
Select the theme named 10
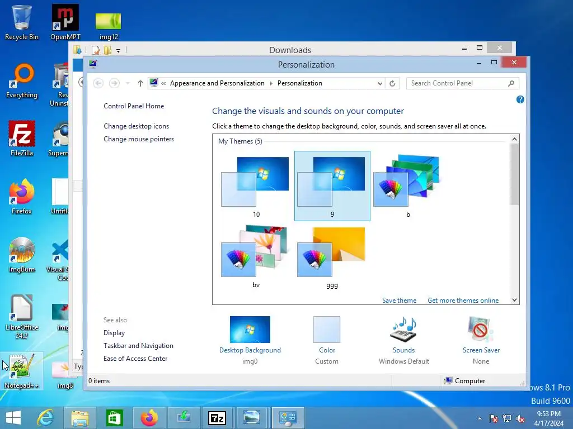point(256,186)
